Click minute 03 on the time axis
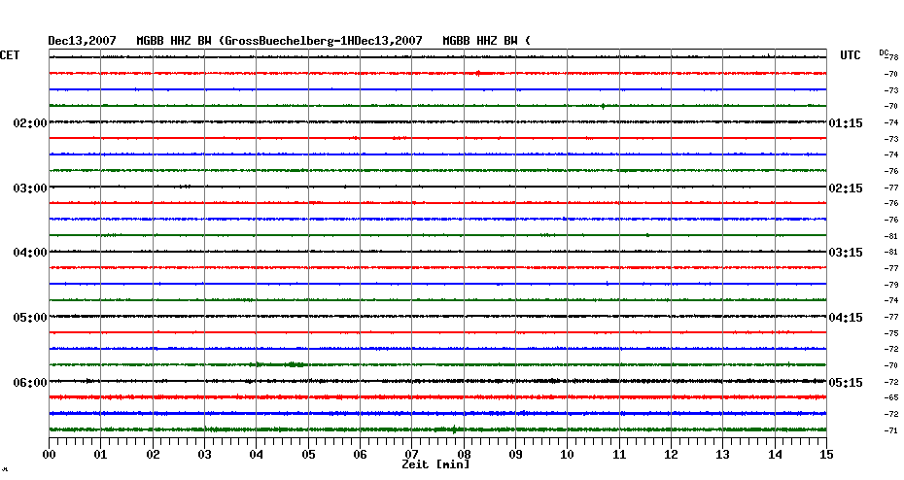Image resolution: width=904 pixels, height=480 pixels. [x=205, y=455]
